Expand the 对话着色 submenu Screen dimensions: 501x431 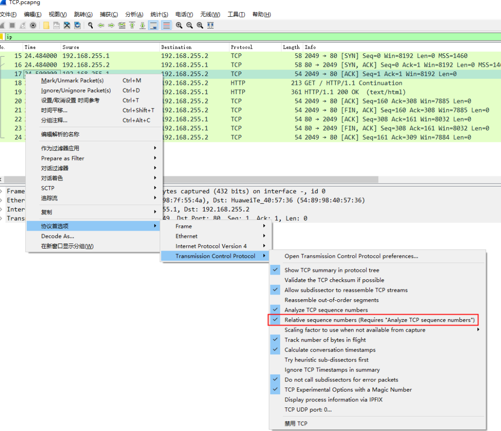pos(94,178)
